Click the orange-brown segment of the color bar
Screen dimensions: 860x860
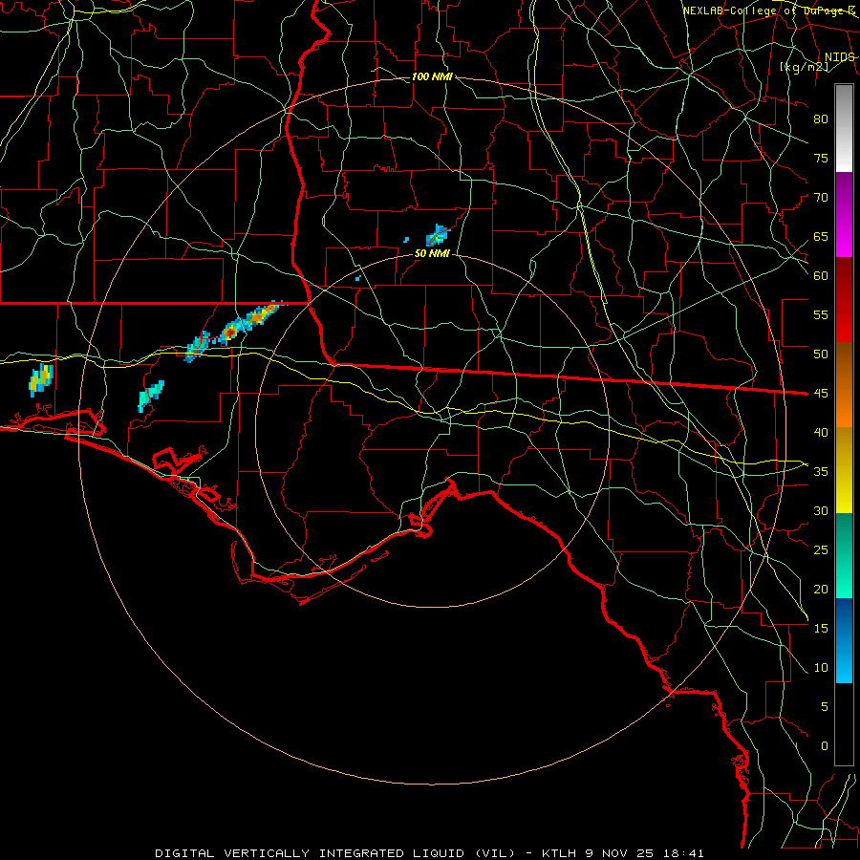(844, 385)
